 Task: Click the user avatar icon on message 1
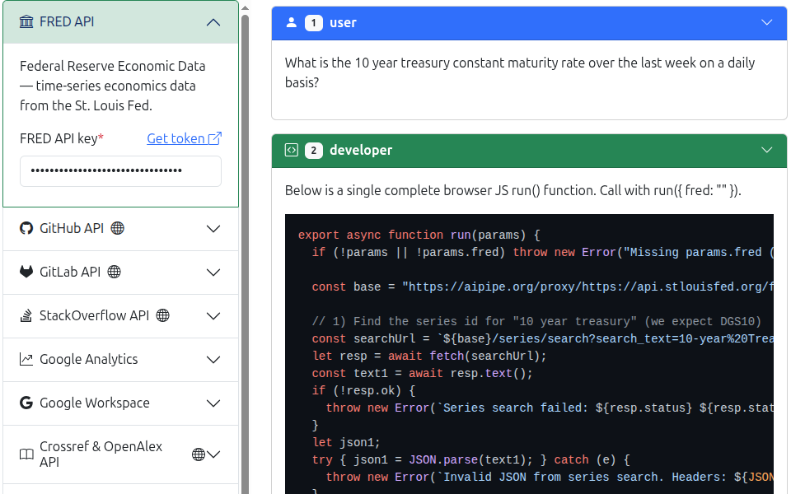[291, 23]
